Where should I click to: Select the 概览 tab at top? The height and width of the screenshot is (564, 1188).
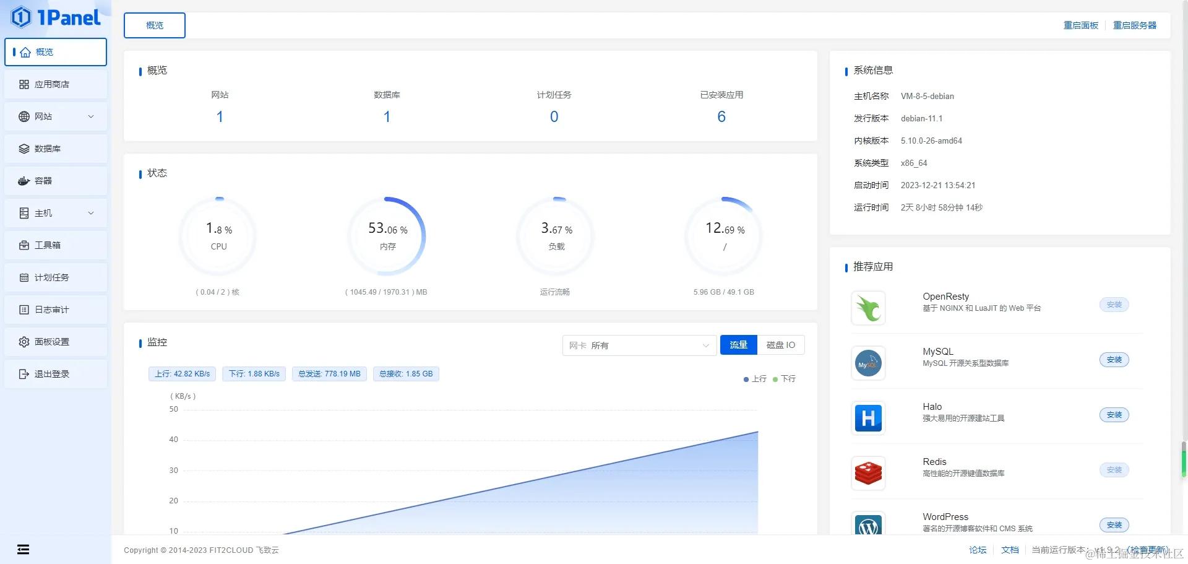(155, 25)
